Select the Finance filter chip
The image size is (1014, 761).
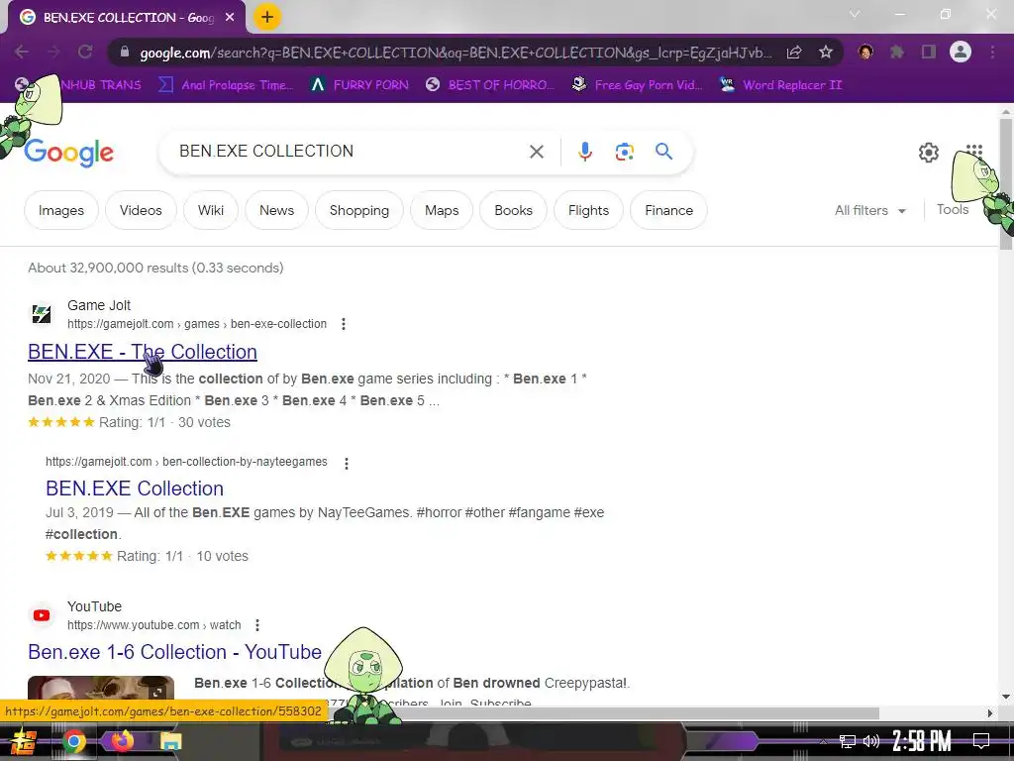pos(668,210)
